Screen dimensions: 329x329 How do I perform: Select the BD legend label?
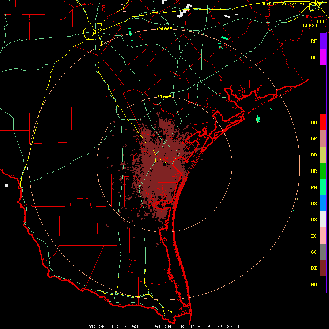(x=314, y=155)
